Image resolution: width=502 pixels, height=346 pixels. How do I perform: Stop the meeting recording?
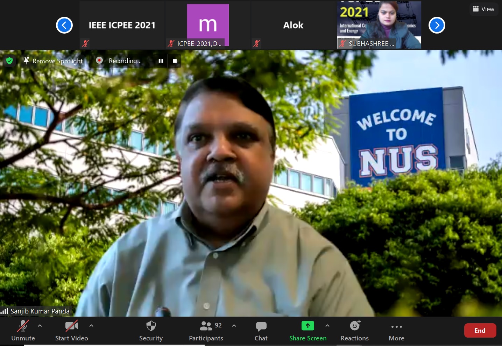tap(175, 61)
